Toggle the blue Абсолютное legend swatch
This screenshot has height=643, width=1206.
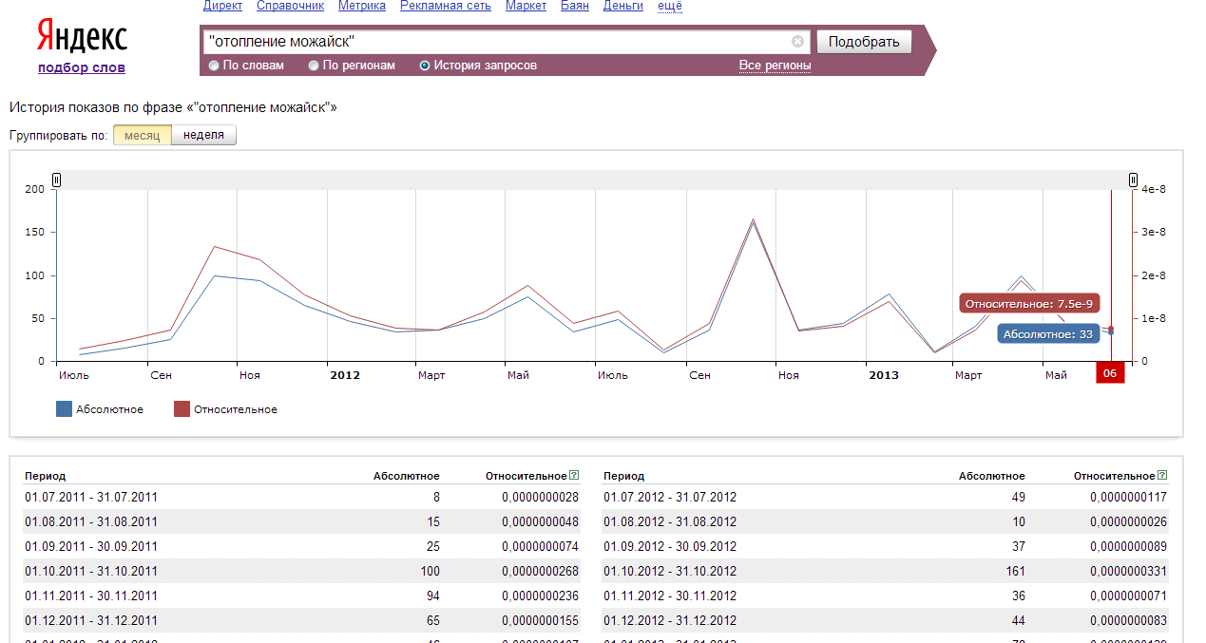[x=64, y=409]
